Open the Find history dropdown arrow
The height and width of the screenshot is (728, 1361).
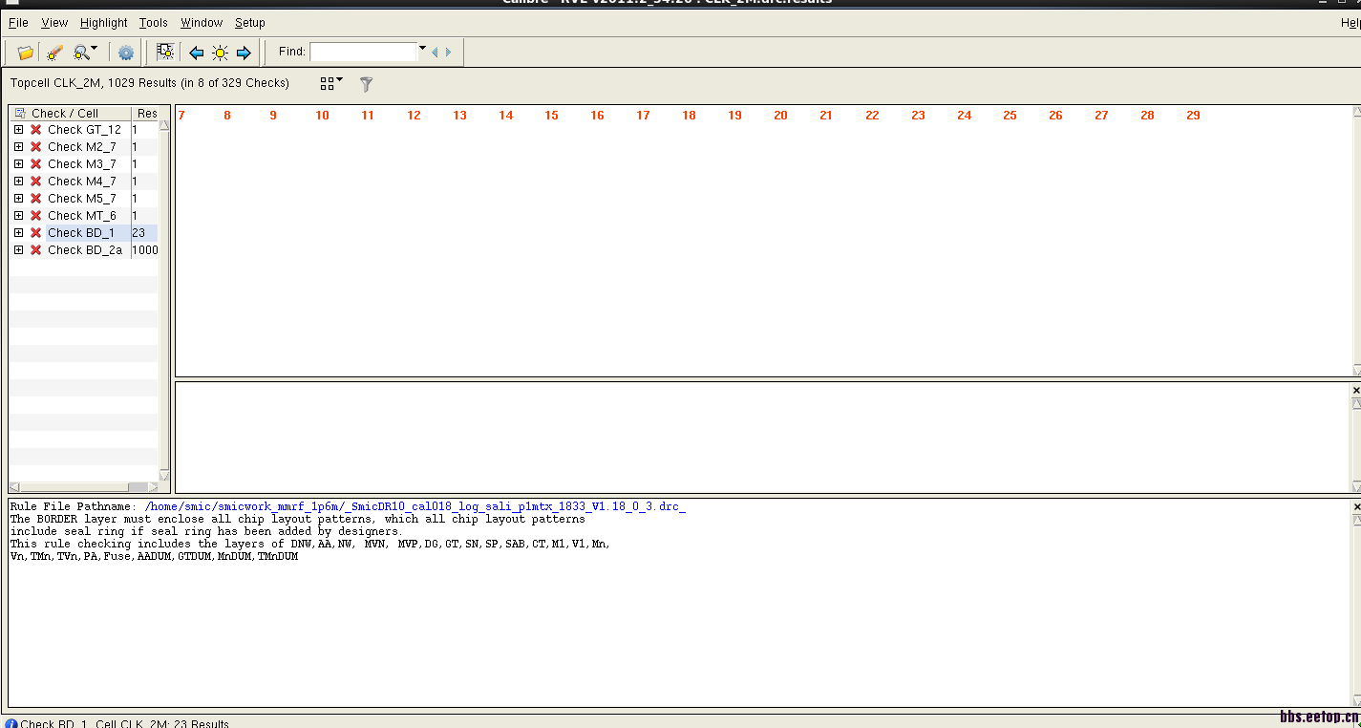point(422,48)
